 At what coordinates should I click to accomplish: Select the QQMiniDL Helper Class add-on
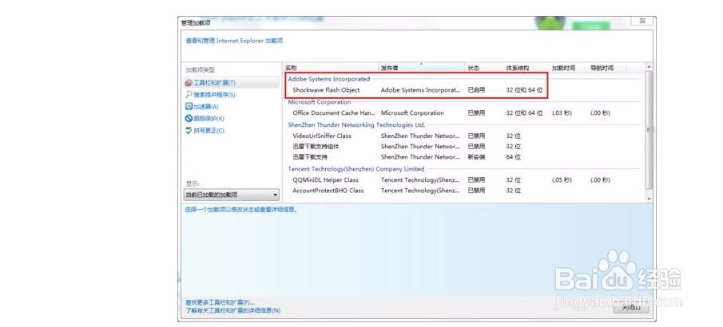click(325, 180)
